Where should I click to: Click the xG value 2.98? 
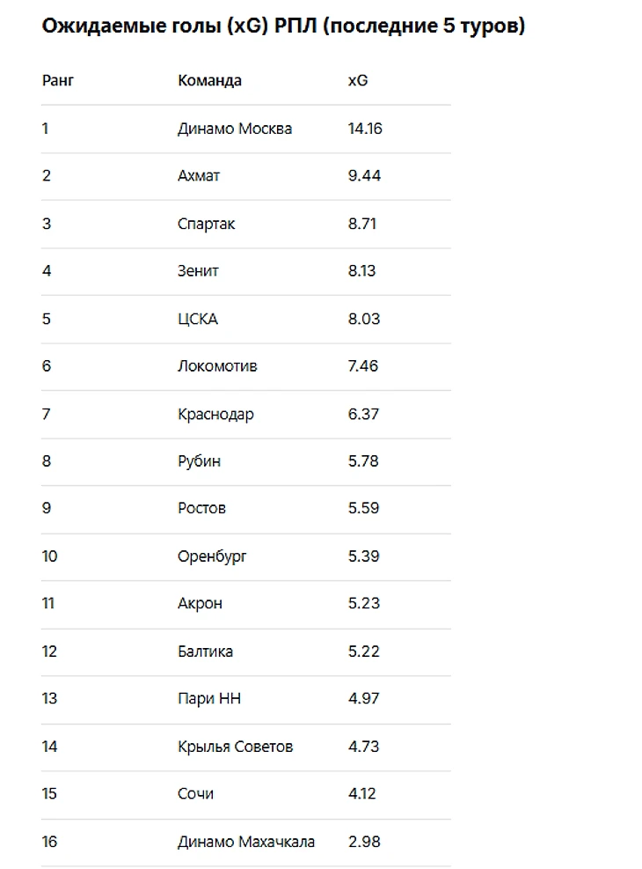[364, 842]
